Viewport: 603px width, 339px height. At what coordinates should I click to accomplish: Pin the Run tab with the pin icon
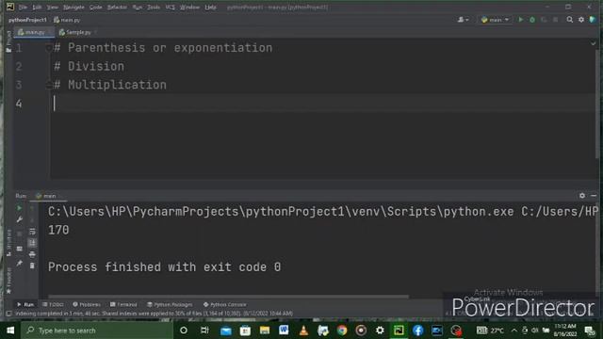pyautogui.click(x=19, y=264)
